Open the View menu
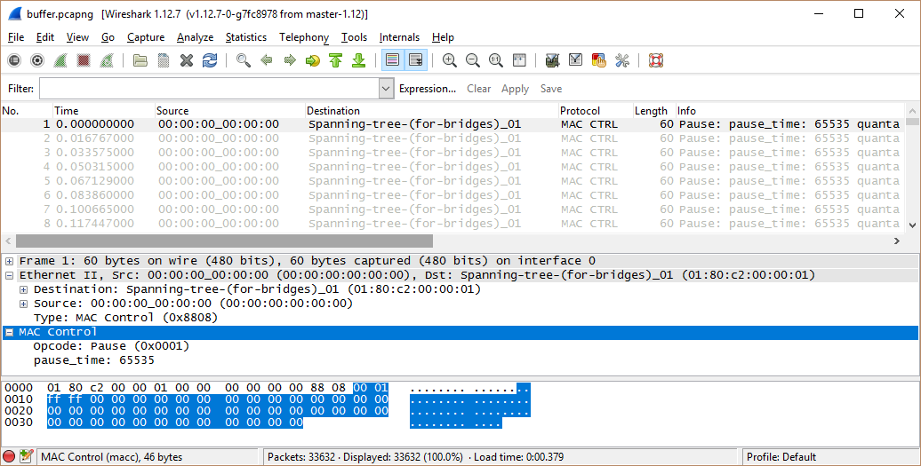921x466 pixels. point(77,37)
